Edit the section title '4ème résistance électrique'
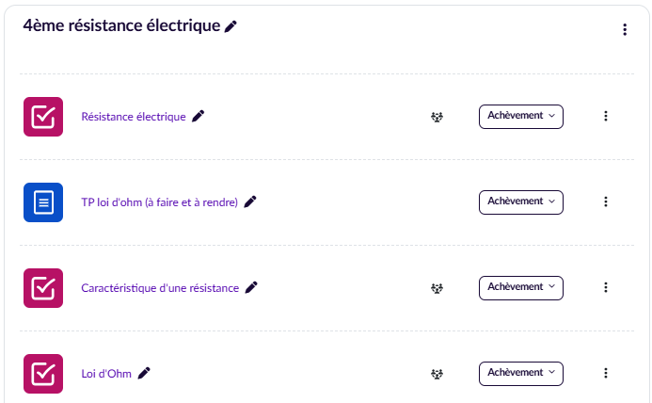The width and height of the screenshot is (652, 403). 231,26
